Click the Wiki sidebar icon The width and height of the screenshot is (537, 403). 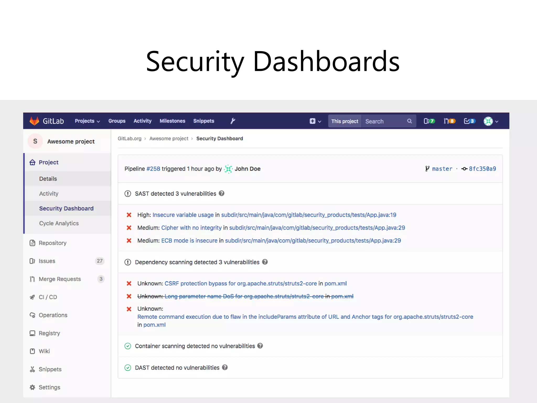(x=32, y=351)
